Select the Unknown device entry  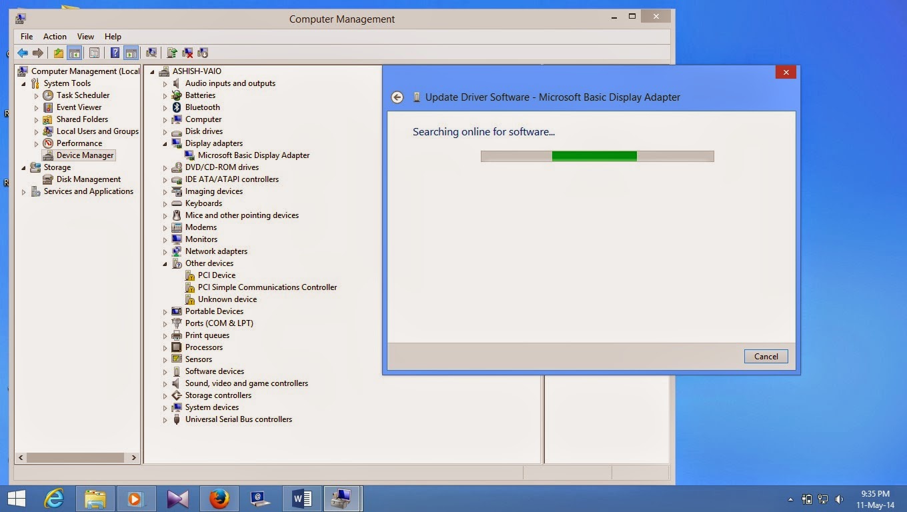coord(227,299)
